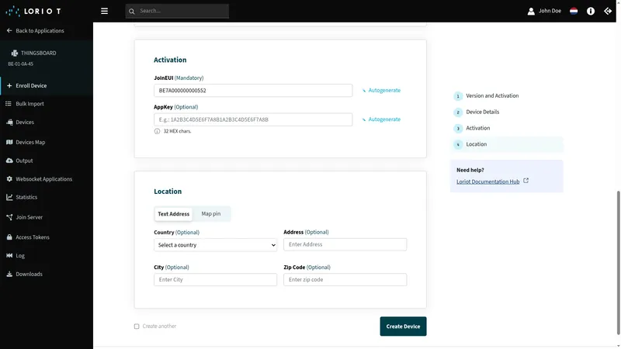Click the Create Device button
The height and width of the screenshot is (349, 621).
click(x=403, y=327)
